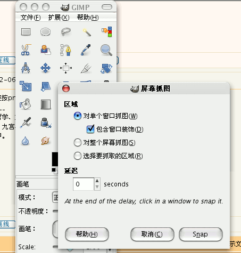Image resolution: width=241 pixels, height=253 pixels.
Task: Select the Move tool
Action: tap(45, 68)
